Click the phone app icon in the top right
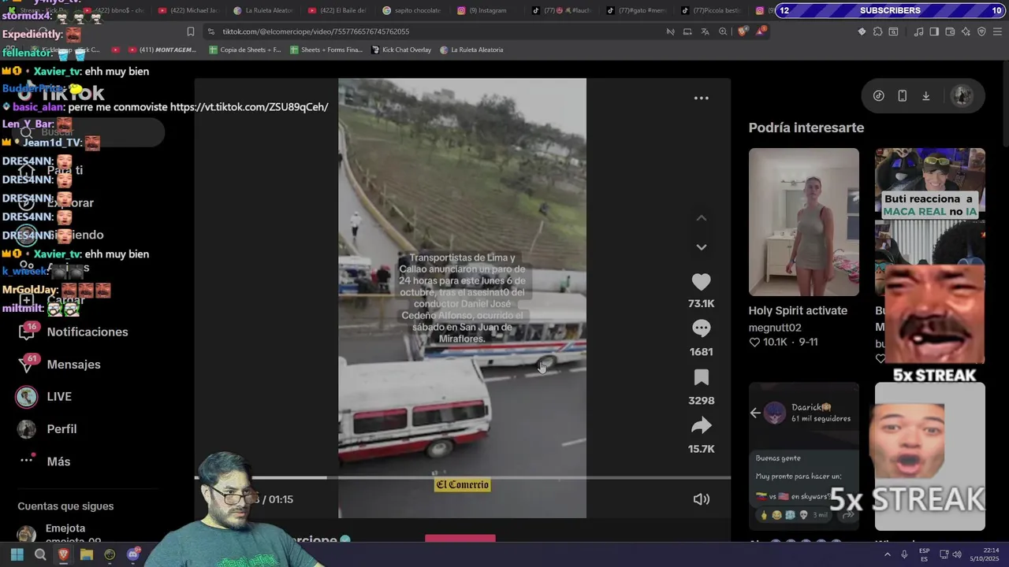 pyautogui.click(x=902, y=96)
